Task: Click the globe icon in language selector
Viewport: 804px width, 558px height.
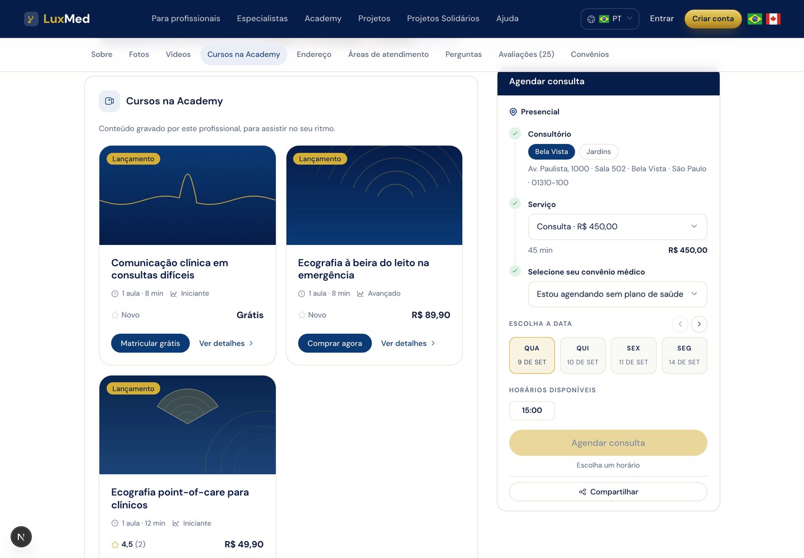Action: tap(591, 19)
